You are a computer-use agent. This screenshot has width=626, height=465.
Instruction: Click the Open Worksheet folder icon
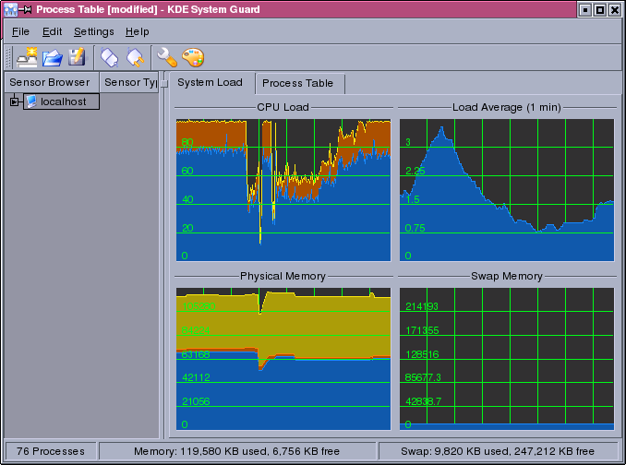pos(53,57)
